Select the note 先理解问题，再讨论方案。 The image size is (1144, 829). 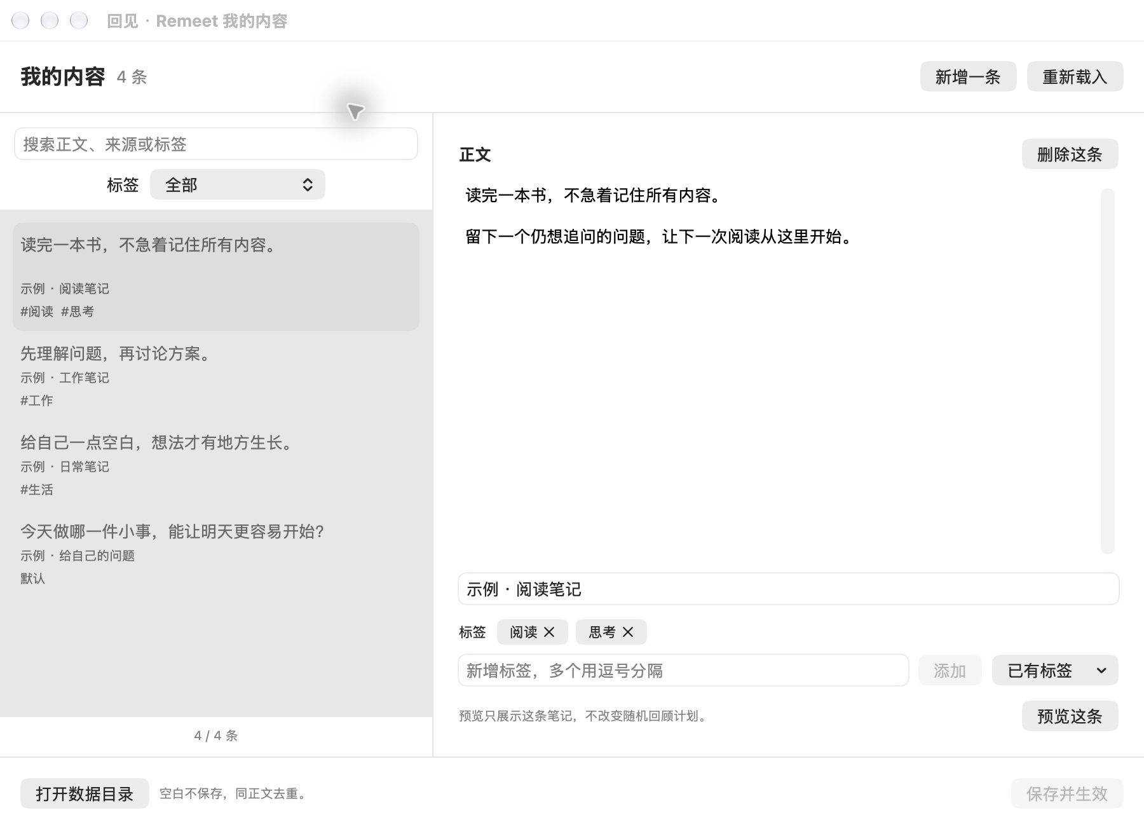click(216, 376)
